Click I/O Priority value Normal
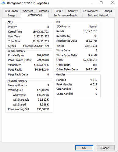This screenshot has width=118, height=152. (x=93, y=26)
